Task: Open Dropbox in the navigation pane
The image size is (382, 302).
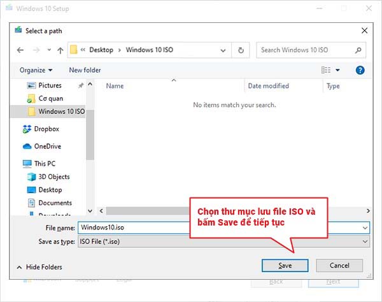Action: (46, 129)
